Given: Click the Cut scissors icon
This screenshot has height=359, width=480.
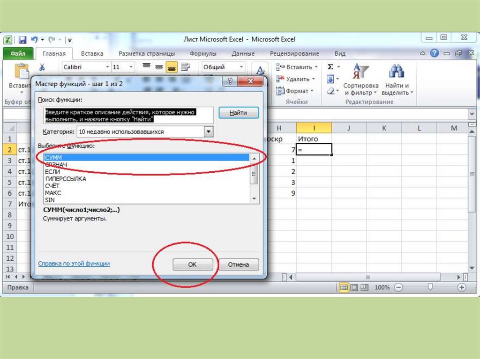Looking at the screenshot, I should tap(42, 67).
